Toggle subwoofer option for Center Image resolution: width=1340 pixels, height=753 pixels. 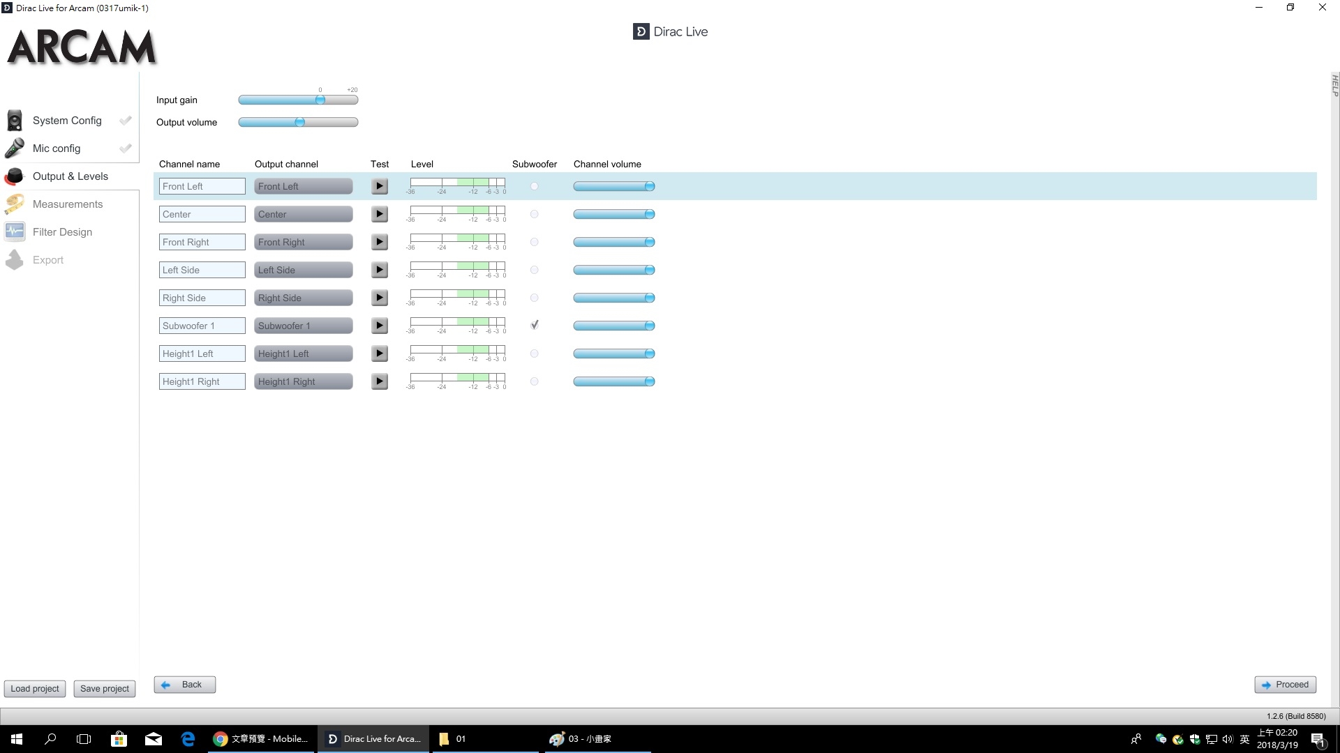[535, 214]
